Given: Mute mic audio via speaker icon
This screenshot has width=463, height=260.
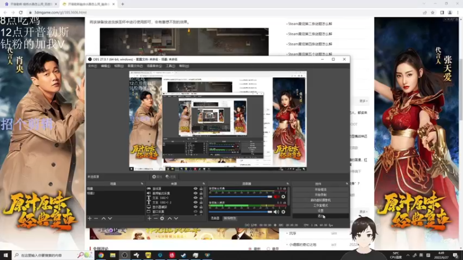Looking at the screenshot, I should pos(277,211).
